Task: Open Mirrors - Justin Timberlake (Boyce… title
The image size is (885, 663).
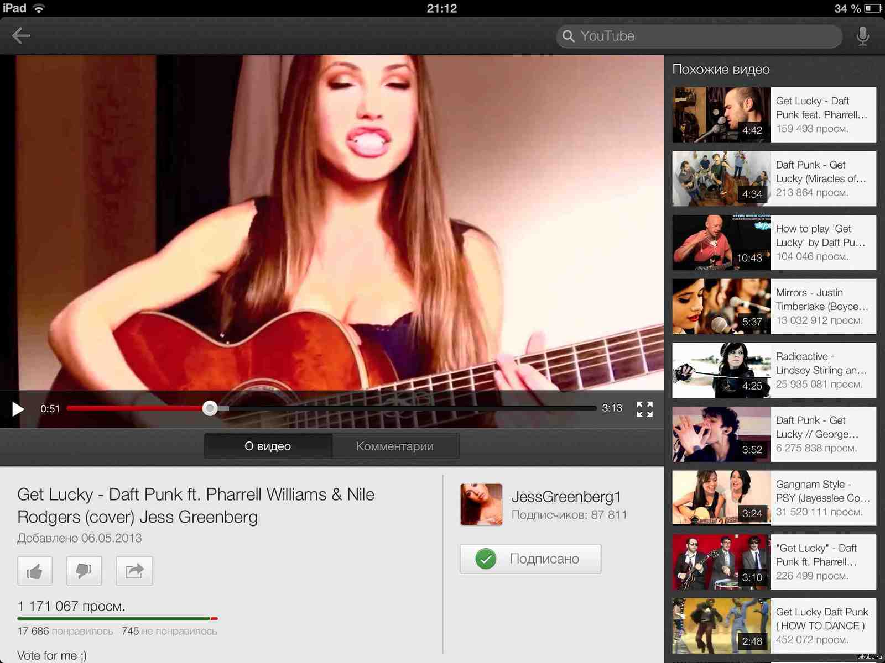Action: click(x=822, y=299)
